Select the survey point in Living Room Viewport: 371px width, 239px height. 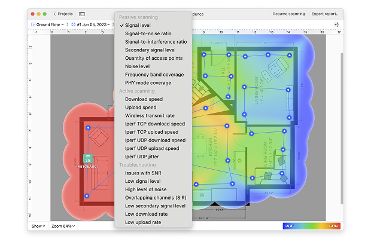pos(244,87)
